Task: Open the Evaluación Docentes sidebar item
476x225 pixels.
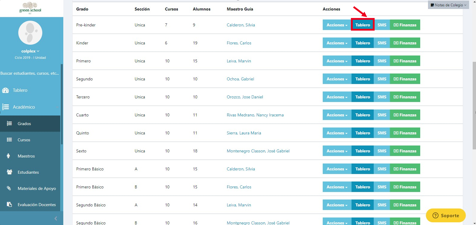Action: tap(30, 205)
